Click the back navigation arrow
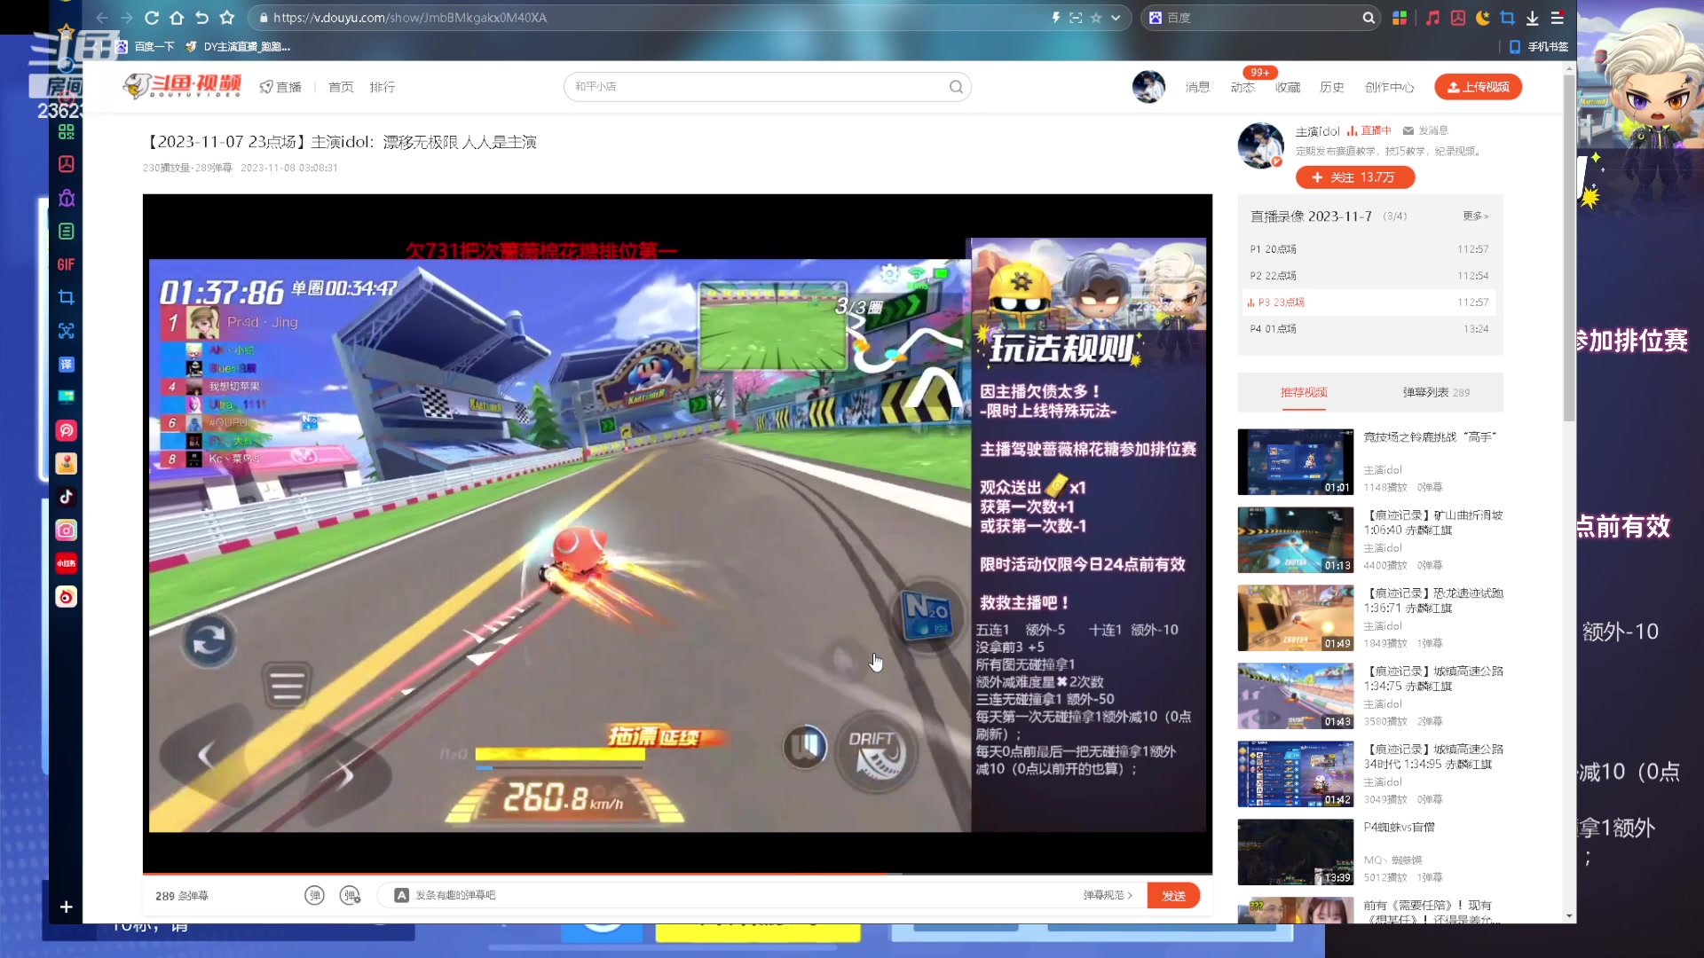This screenshot has height=958, width=1704. (102, 18)
